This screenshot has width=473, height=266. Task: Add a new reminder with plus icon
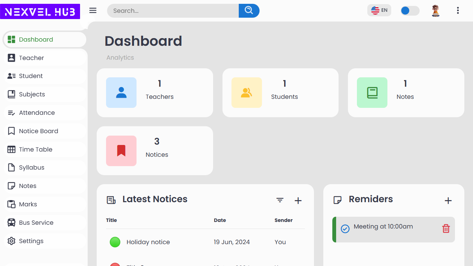448,200
